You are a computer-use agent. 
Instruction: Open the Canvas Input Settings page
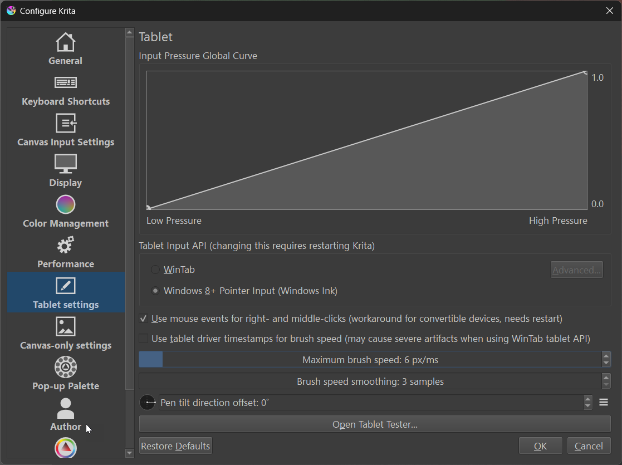[66, 130]
